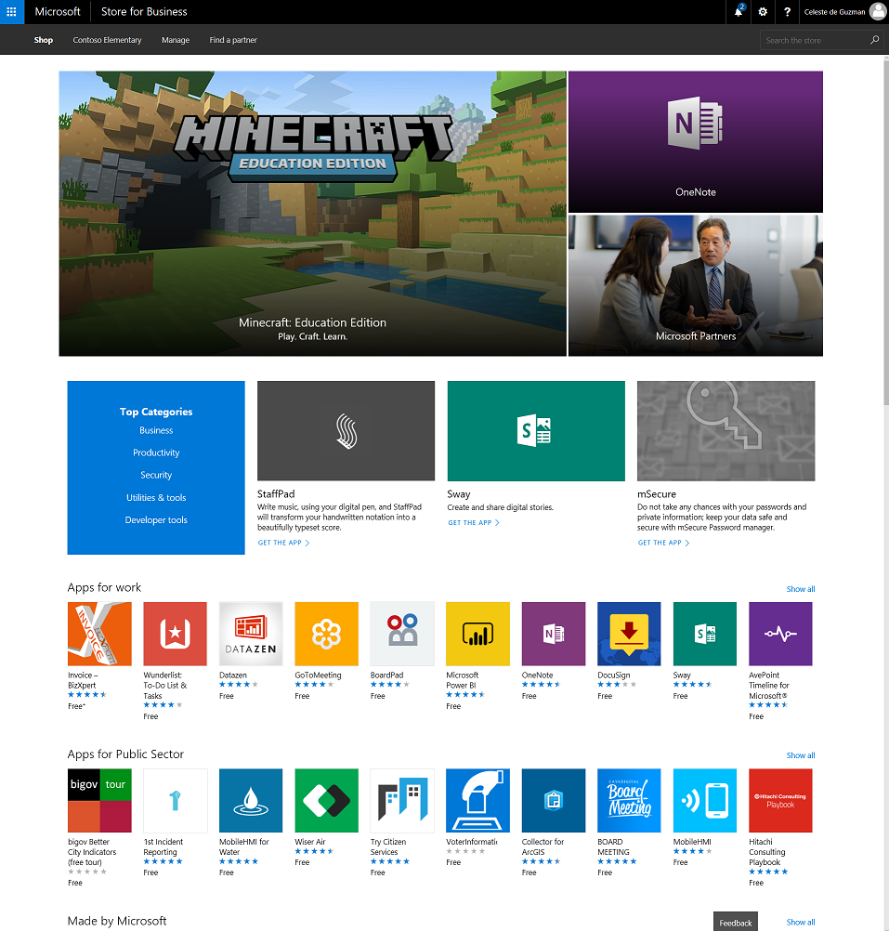Open the Wiser Air app icon
The width and height of the screenshot is (889, 931).
tap(326, 800)
